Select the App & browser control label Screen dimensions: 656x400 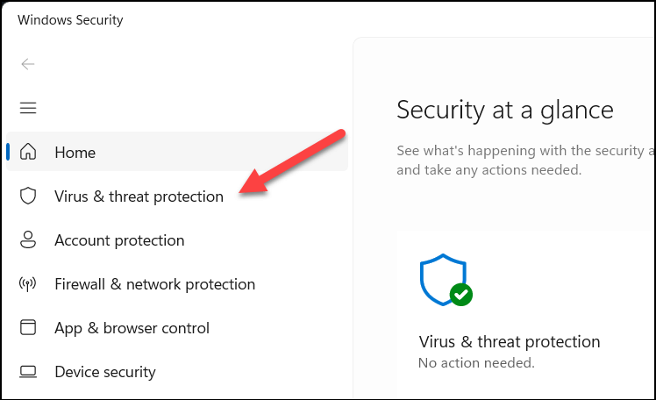[x=132, y=328]
